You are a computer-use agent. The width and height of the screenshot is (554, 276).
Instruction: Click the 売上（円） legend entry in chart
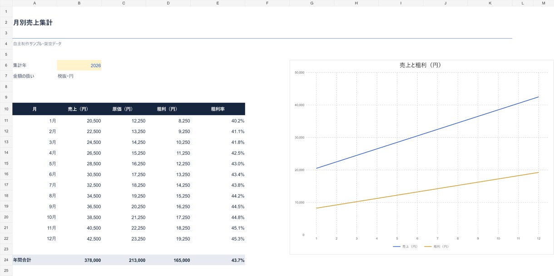coord(406,246)
